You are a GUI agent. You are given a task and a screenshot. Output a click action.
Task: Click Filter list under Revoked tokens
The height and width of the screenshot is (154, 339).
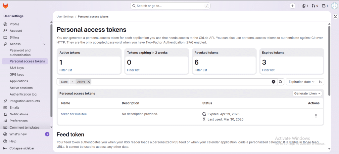(201, 70)
